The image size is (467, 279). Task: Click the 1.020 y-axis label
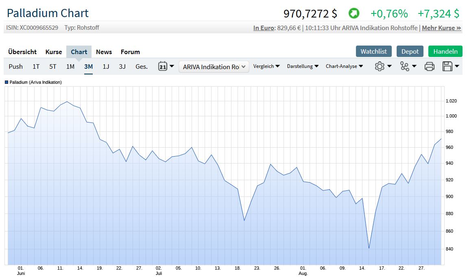451,101
